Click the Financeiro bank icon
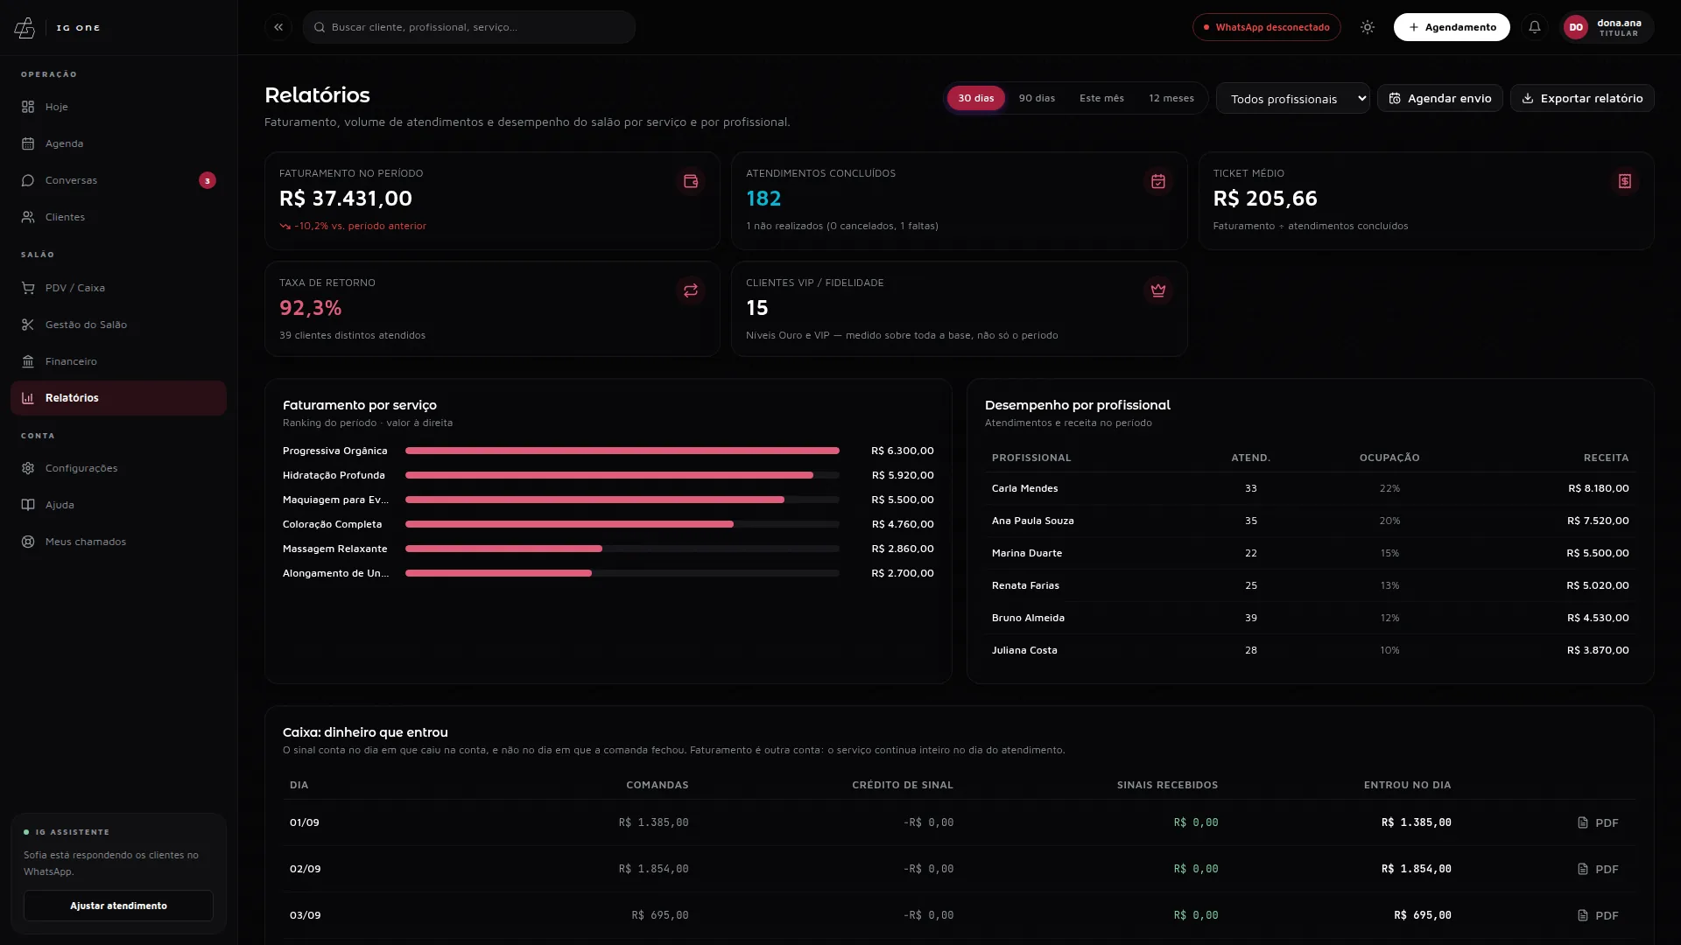 click(28, 361)
